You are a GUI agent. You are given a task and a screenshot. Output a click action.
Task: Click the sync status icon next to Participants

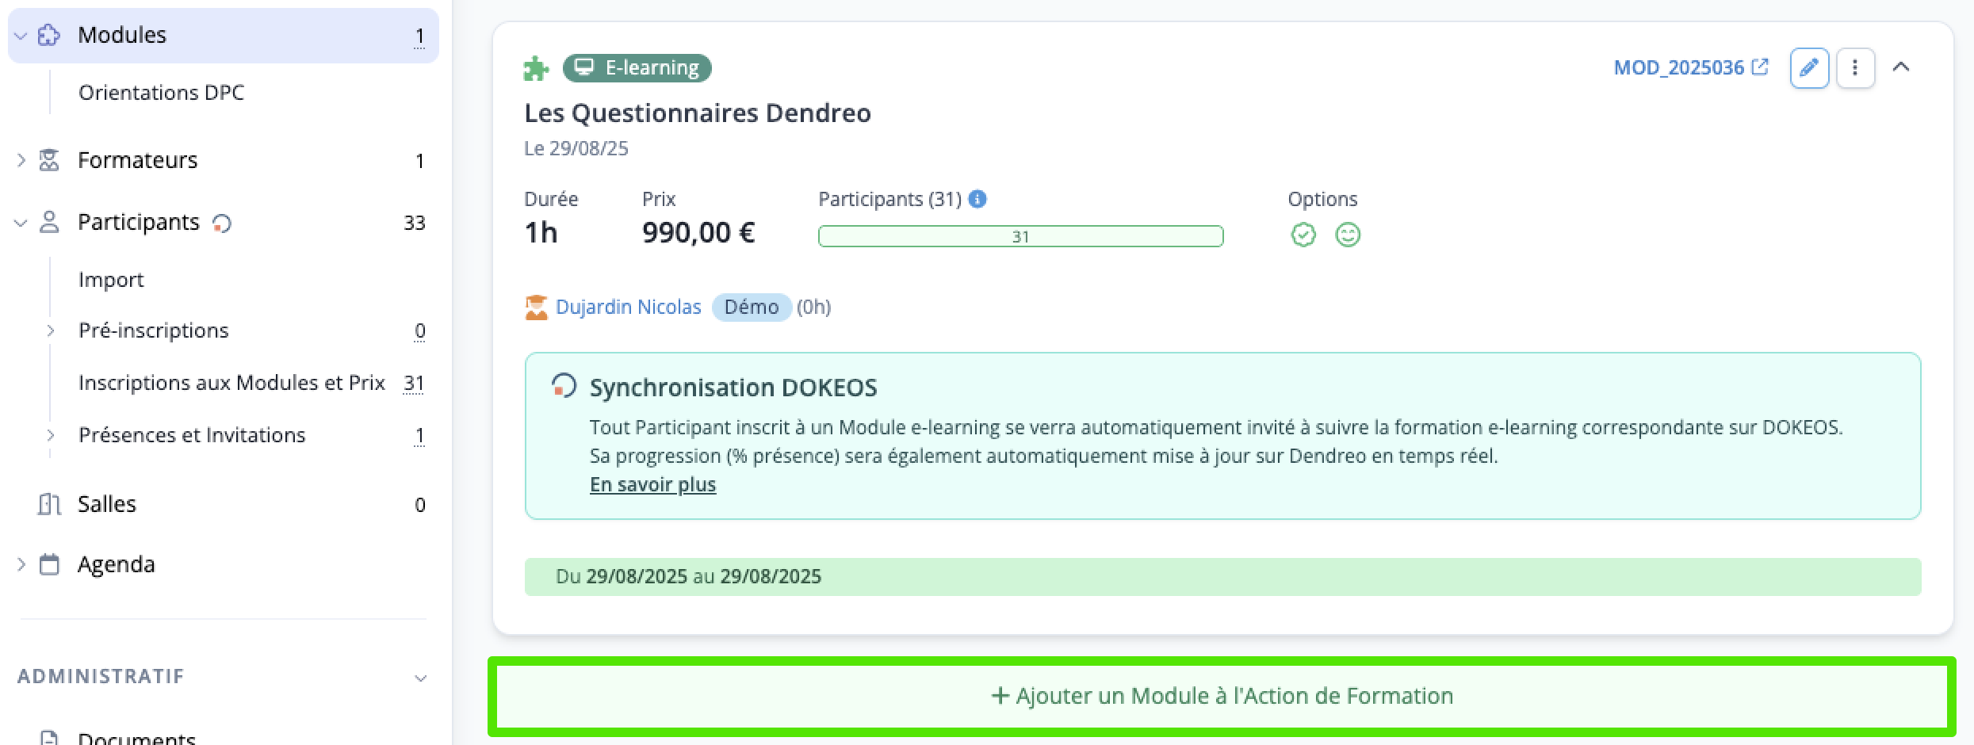[x=222, y=223]
